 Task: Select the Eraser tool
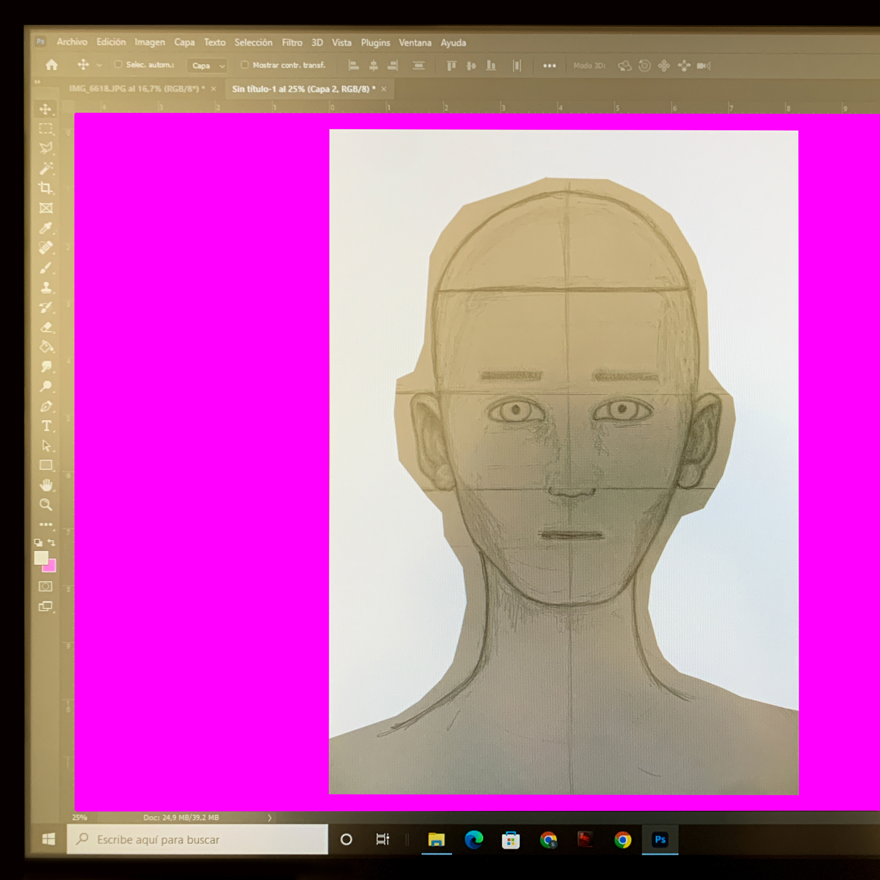coord(46,327)
